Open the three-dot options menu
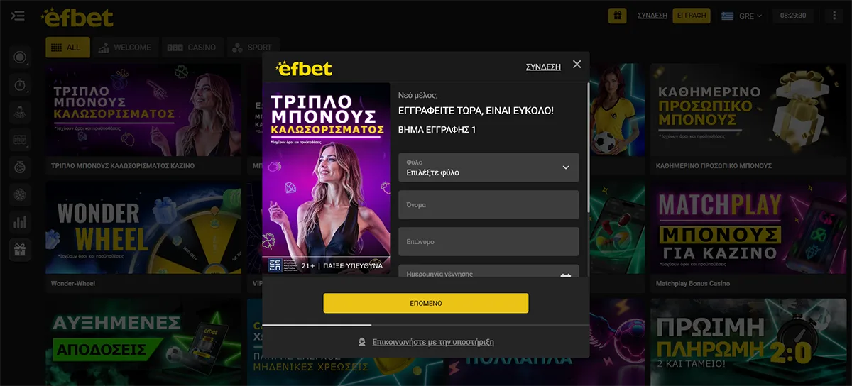The height and width of the screenshot is (386, 852). 834,16
